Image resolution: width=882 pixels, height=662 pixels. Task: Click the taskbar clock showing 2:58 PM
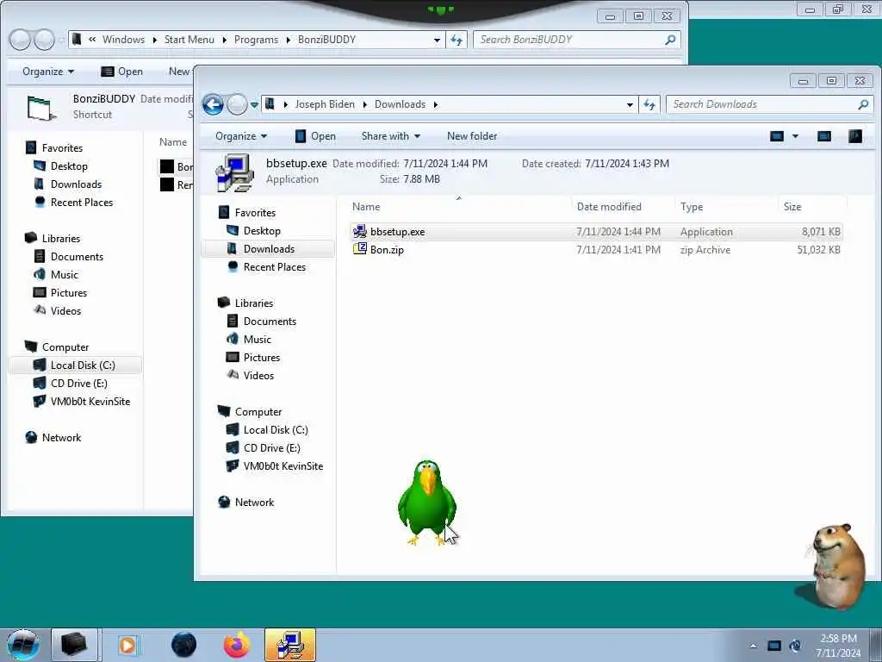(x=838, y=646)
